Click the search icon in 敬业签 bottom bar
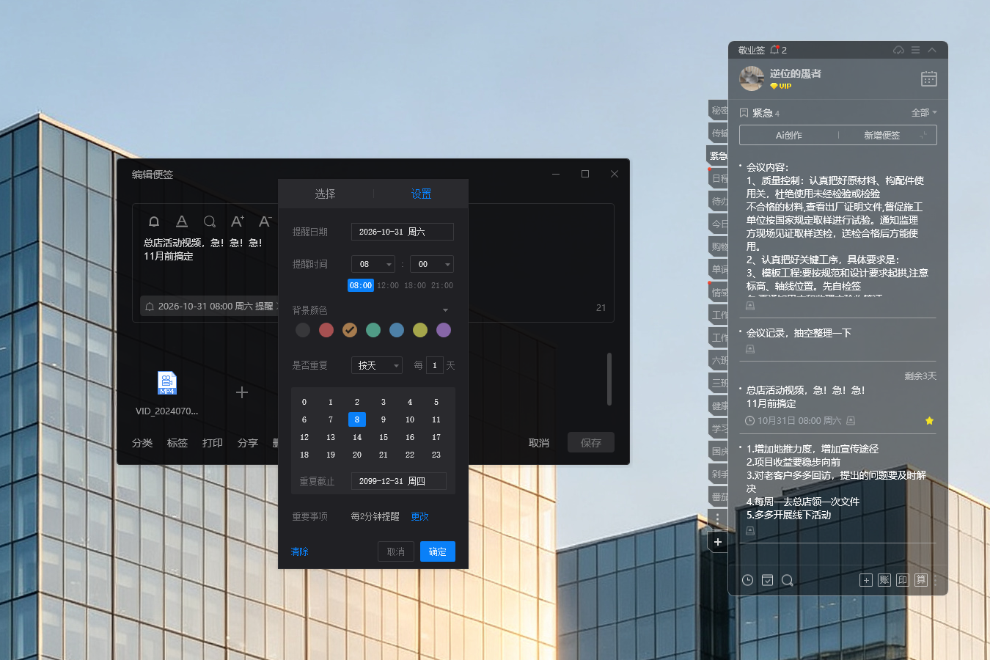 (x=788, y=580)
